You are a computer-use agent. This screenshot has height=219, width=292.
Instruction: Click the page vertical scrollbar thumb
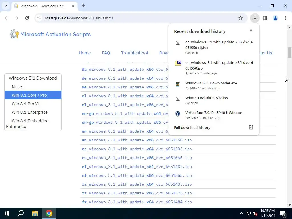(289, 52)
